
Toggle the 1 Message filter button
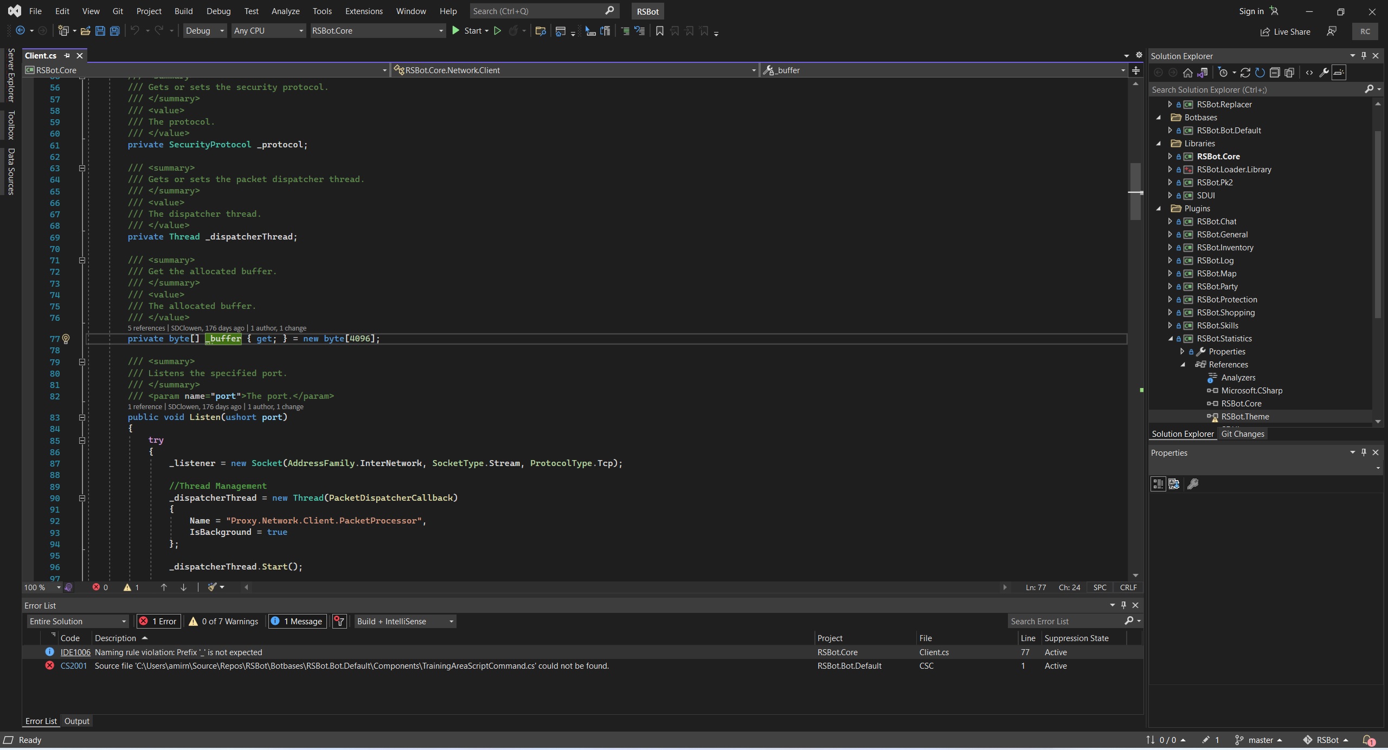tap(297, 622)
